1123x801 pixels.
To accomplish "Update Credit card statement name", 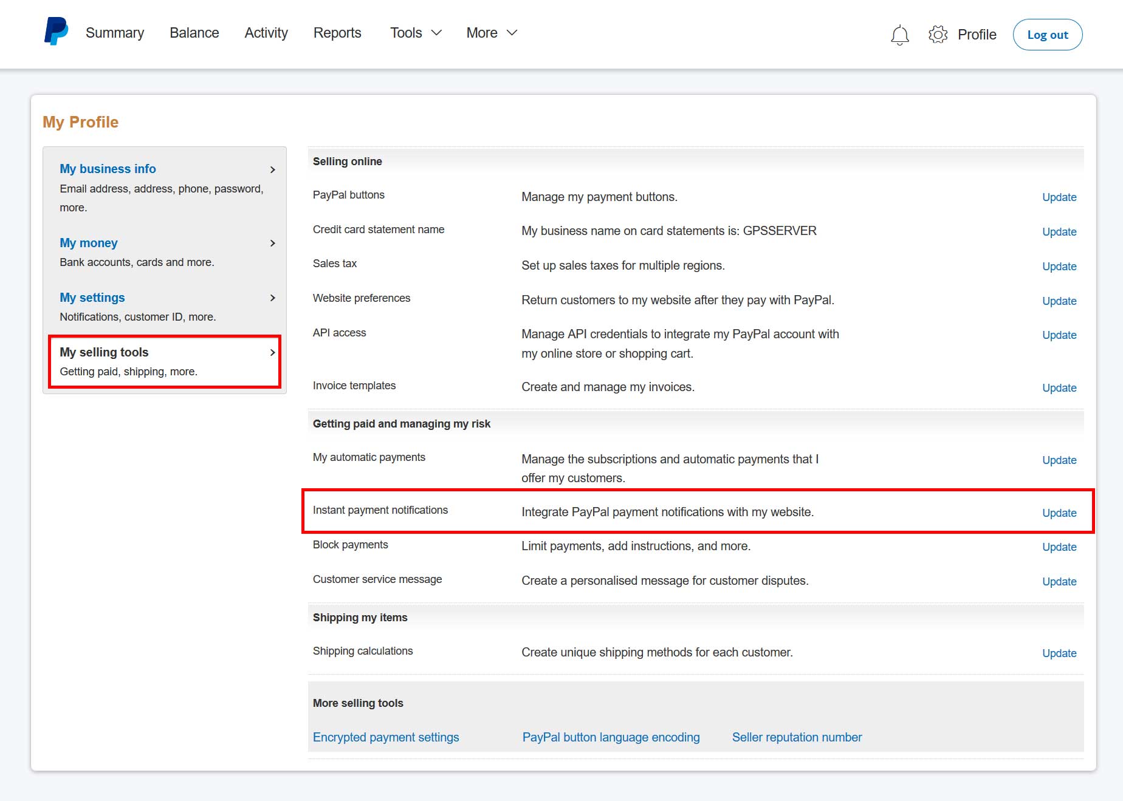I will point(1059,232).
